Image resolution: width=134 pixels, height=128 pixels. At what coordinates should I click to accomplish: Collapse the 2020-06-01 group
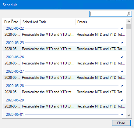click(122, 115)
